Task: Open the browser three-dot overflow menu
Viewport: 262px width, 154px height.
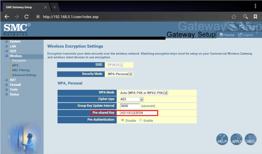Action: (255, 6)
